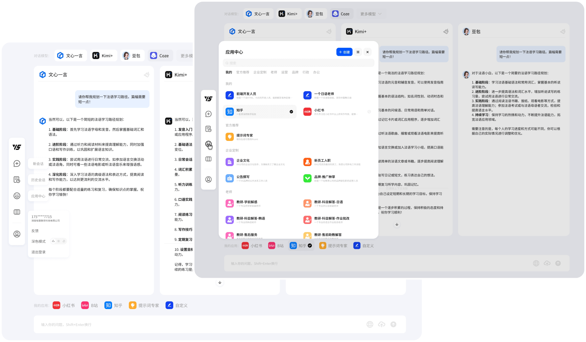The image size is (586, 342).
Task: Click the smiley app center icon in the back window sidebar
Action: pyautogui.click(x=17, y=196)
